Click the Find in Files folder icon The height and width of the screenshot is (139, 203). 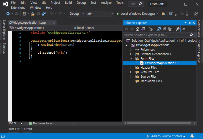[x=164, y=14]
